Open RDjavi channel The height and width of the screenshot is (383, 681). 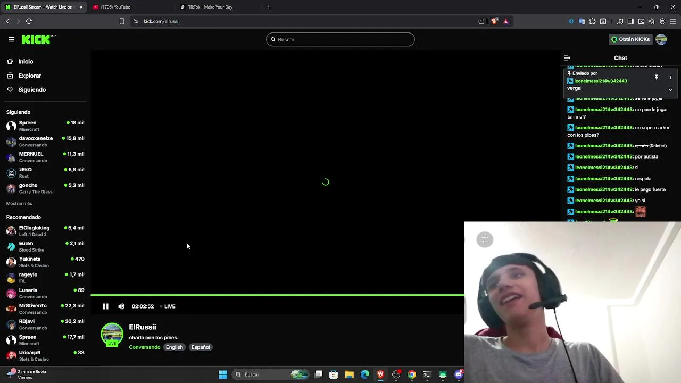tap(45, 324)
